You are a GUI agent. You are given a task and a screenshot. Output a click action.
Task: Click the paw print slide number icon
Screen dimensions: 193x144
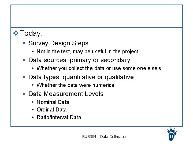[172, 134]
